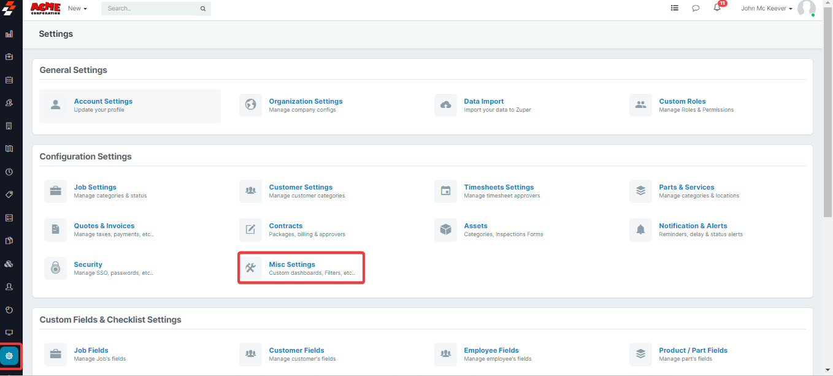
Task: Open Account Settings
Action: (x=103, y=101)
